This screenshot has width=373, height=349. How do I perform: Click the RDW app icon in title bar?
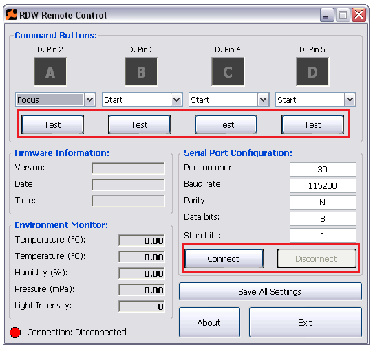(12, 15)
